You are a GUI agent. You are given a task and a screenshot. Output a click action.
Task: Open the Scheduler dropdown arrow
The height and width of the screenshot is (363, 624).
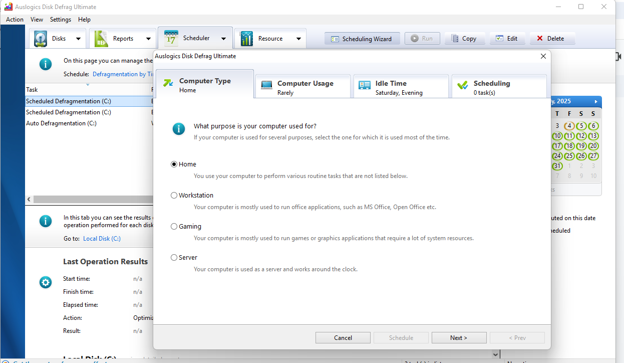[x=223, y=39]
